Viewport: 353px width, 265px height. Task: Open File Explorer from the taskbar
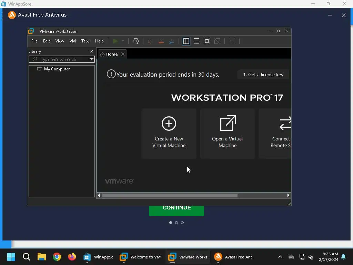(x=42, y=257)
